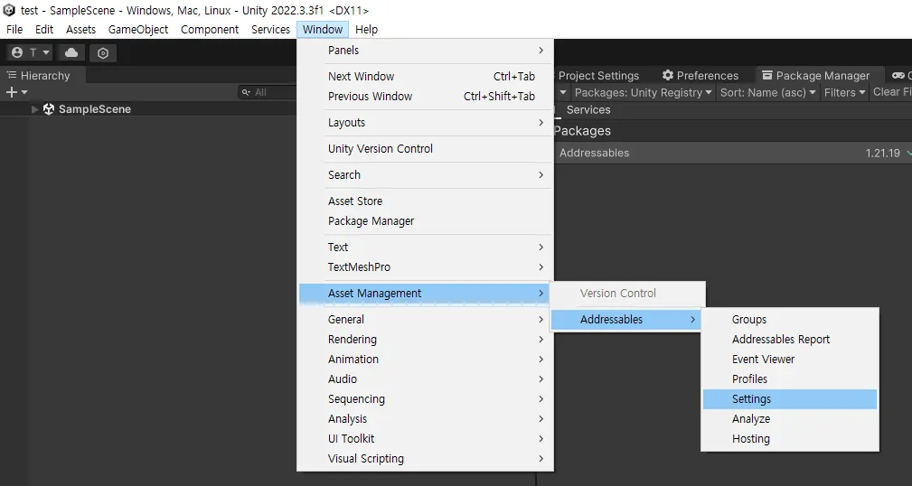Open the Edit menu
The width and height of the screenshot is (912, 486).
(44, 29)
